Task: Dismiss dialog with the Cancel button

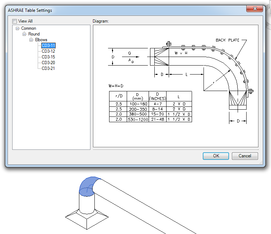Action: pos(245,156)
